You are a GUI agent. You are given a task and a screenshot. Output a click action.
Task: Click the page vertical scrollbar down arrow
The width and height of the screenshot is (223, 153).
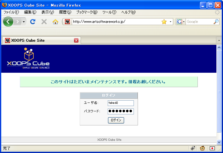click(x=219, y=142)
